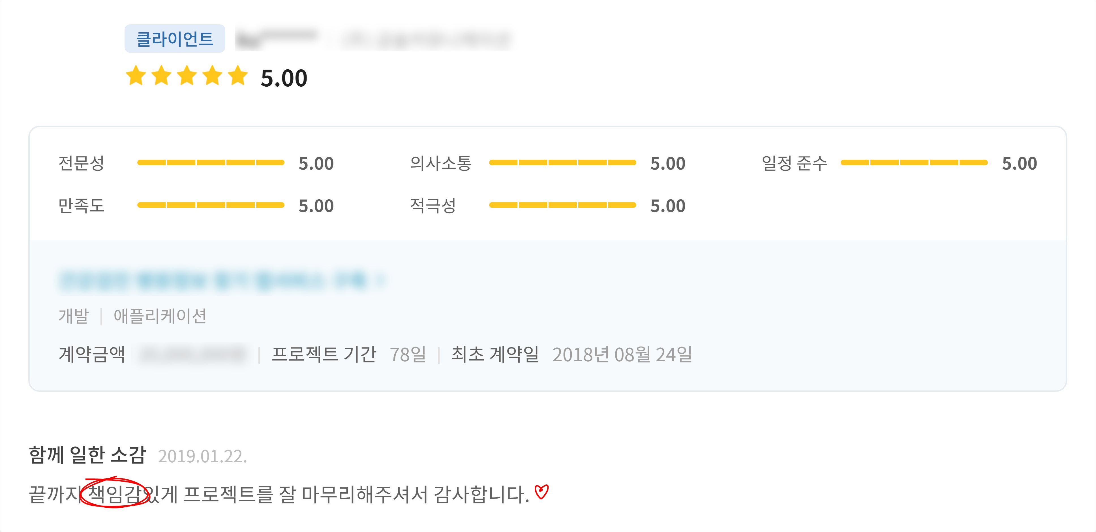Click the 클라이언트 badge
Screen dimensions: 1096x532
(174, 39)
